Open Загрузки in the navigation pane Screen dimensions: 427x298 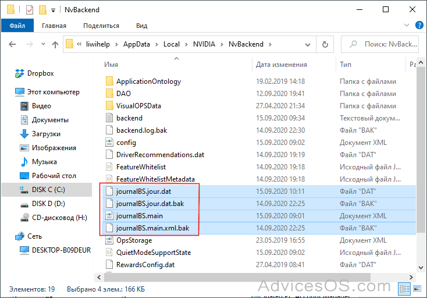click(x=40, y=134)
